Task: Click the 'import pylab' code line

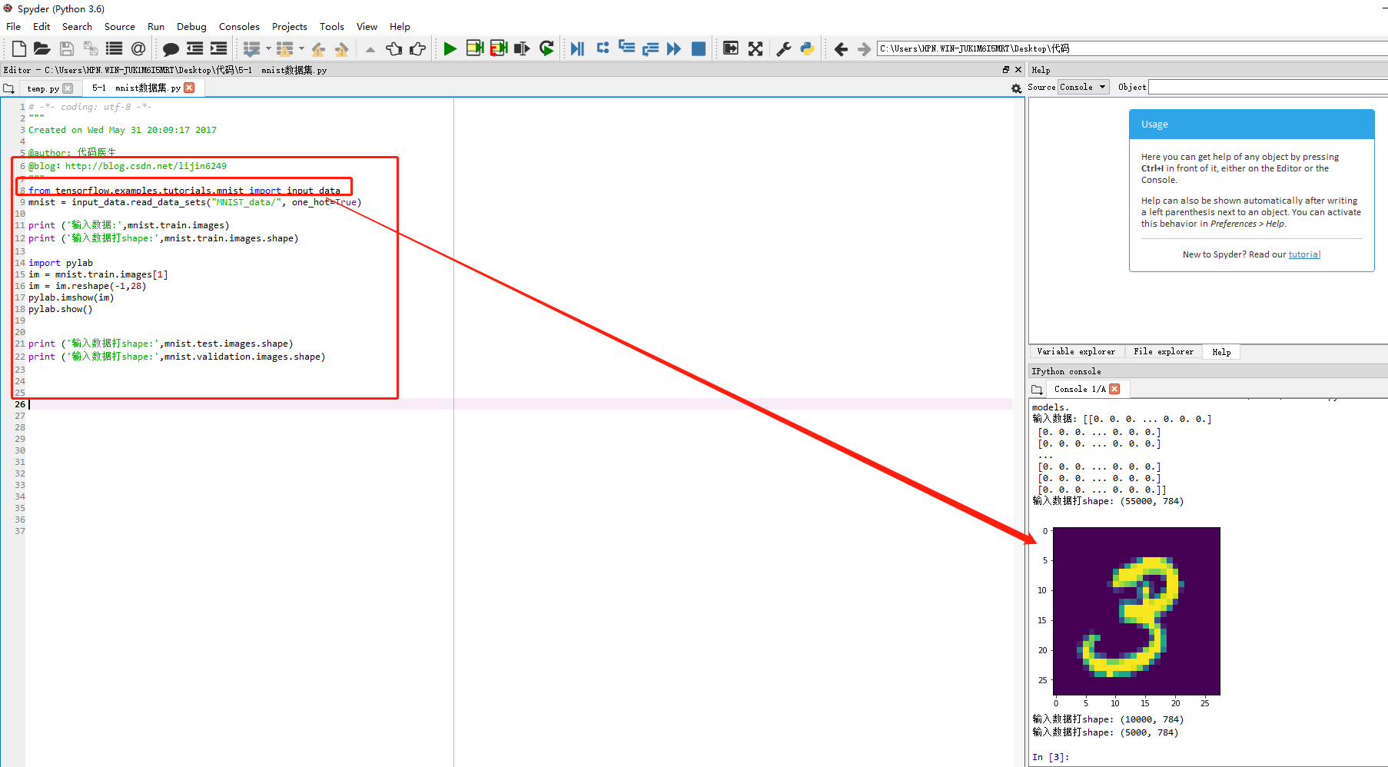Action: point(61,263)
